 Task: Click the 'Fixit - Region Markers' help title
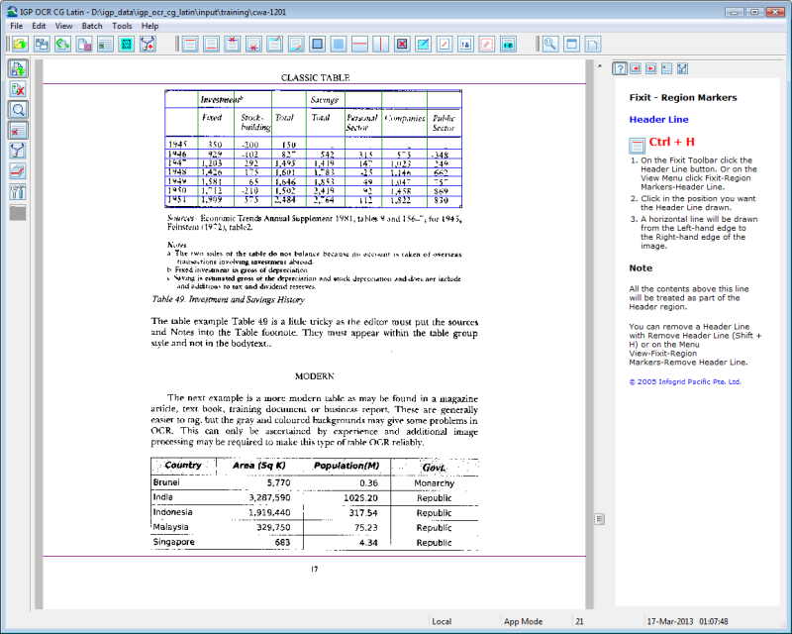[683, 98]
